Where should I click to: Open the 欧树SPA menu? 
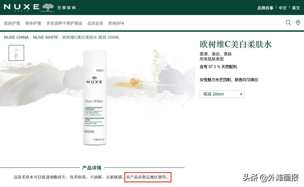(116, 23)
